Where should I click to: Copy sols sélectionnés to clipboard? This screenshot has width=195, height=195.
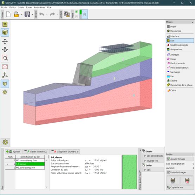(x=153, y=156)
